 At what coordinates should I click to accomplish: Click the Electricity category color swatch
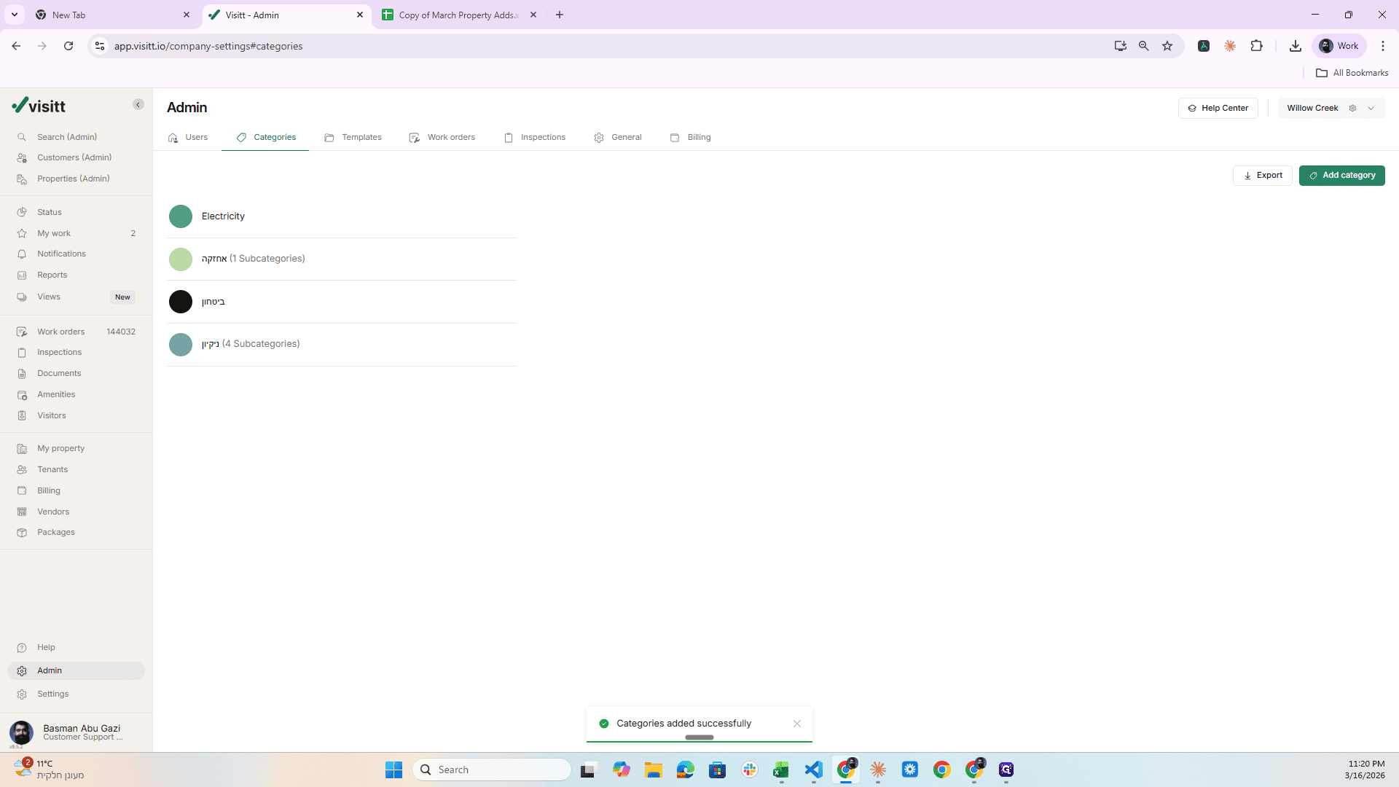tap(181, 216)
